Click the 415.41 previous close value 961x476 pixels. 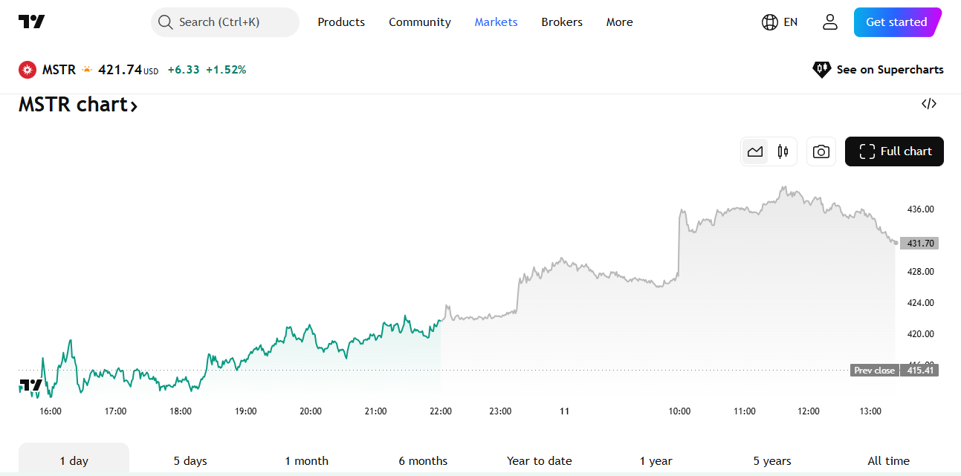pyautogui.click(x=919, y=370)
